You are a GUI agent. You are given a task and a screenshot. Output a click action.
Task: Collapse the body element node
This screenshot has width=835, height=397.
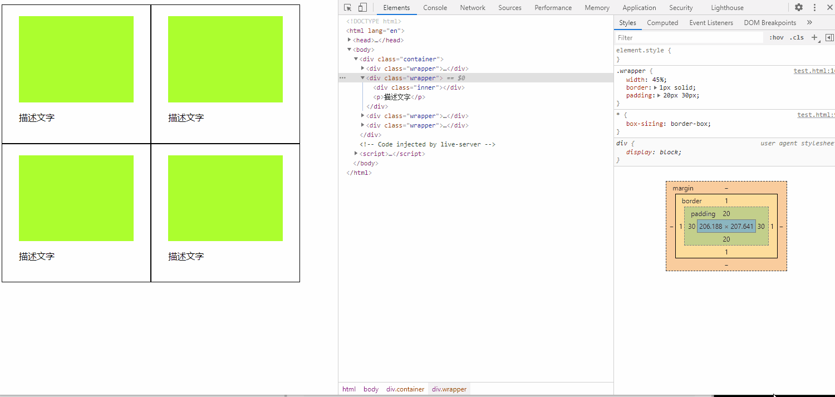pos(350,50)
